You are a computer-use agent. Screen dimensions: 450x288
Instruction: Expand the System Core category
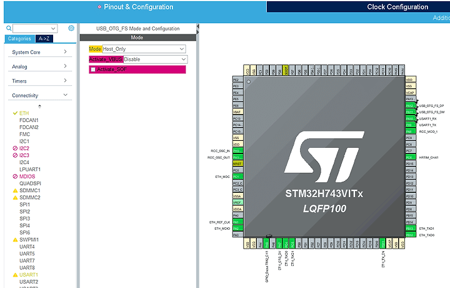tap(39, 52)
